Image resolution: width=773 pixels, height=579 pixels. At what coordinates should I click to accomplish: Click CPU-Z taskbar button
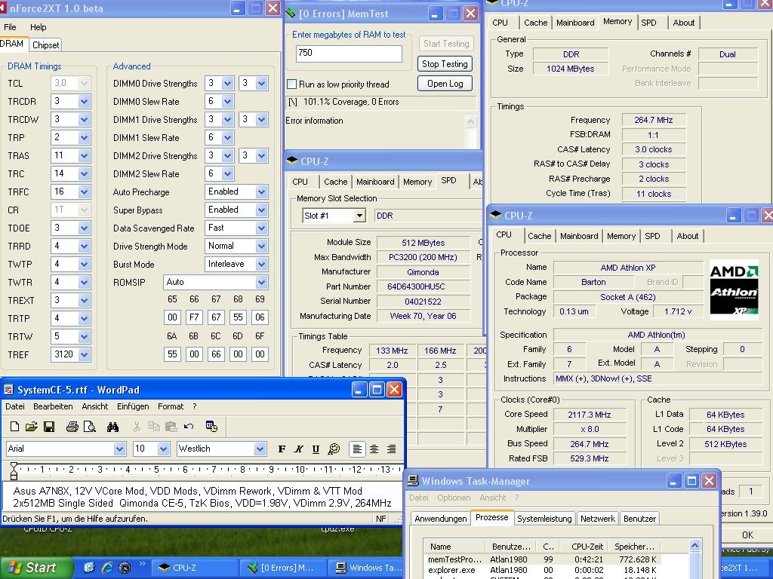pos(194,568)
